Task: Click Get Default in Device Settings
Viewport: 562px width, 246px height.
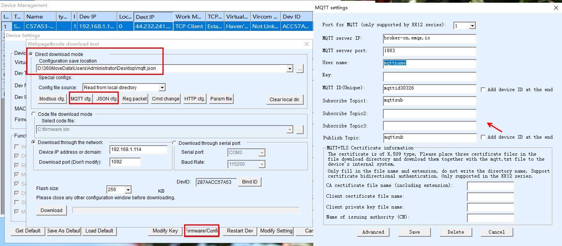Action: [28, 231]
